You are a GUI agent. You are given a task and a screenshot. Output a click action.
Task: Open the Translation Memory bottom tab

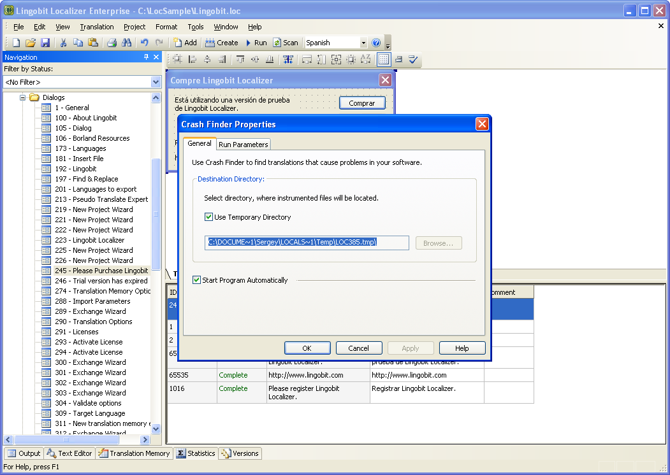(x=135, y=453)
